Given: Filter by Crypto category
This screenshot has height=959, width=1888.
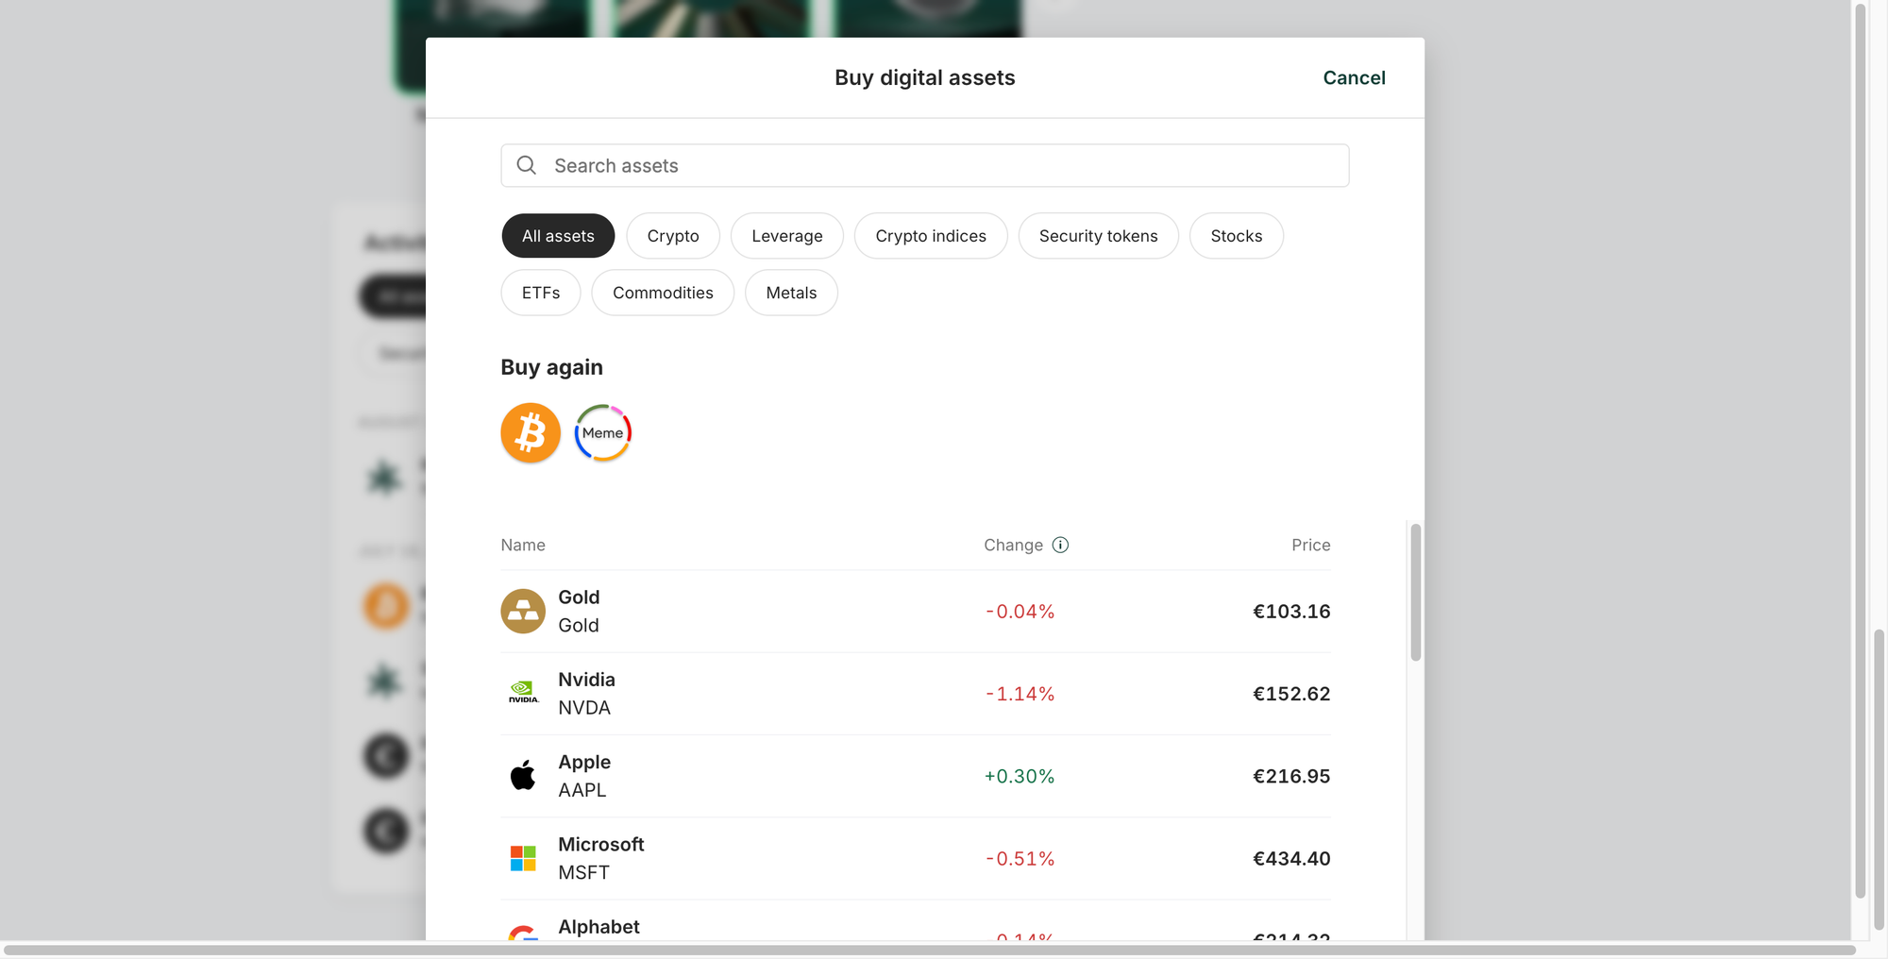Looking at the screenshot, I should [x=673, y=236].
